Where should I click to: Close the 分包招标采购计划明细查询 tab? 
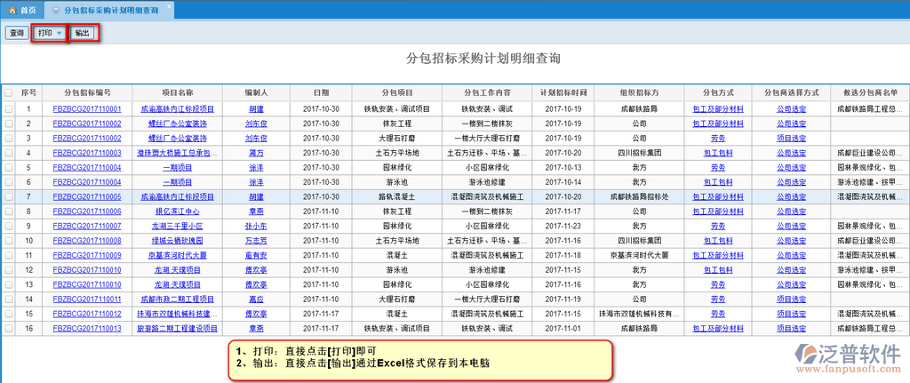click(169, 5)
